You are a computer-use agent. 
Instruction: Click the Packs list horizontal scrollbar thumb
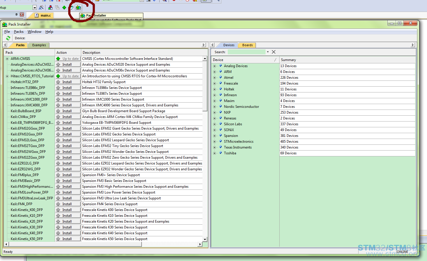tap(75, 244)
